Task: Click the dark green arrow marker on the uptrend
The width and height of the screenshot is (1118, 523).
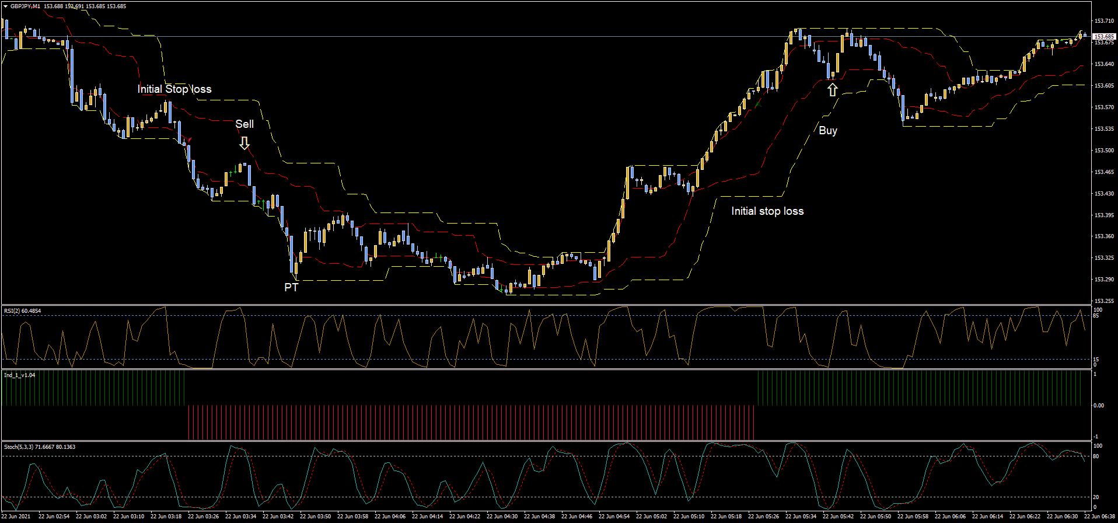Action: tap(758, 103)
